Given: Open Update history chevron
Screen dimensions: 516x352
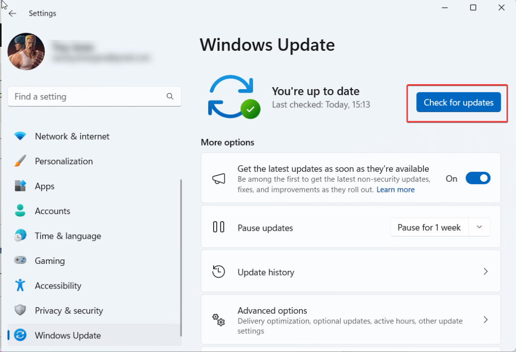Looking at the screenshot, I should coord(485,271).
